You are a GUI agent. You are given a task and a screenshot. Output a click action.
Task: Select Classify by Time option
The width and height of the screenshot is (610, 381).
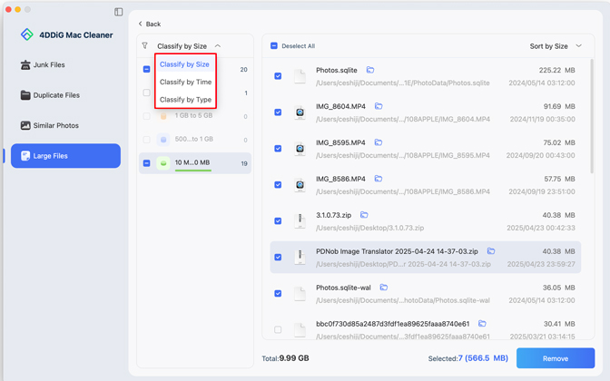coord(185,82)
